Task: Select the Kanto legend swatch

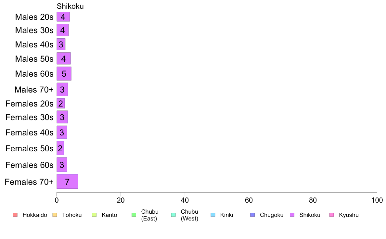Action: pos(94,215)
